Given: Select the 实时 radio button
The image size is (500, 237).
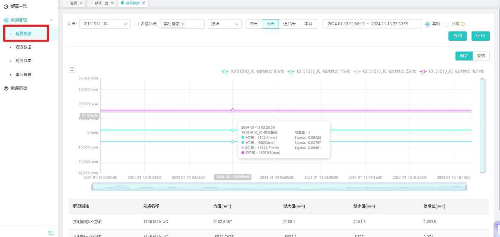Looking at the screenshot, I should click(427, 24).
